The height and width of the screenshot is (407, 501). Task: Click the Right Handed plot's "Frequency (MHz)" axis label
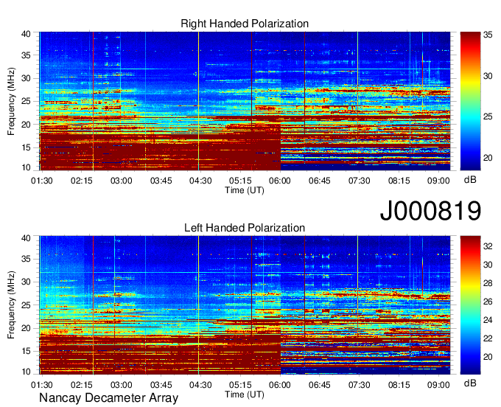pos(11,101)
